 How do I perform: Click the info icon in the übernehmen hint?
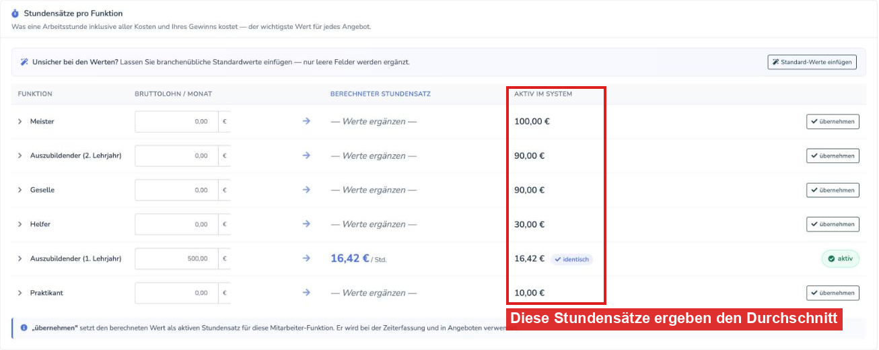[x=24, y=328]
